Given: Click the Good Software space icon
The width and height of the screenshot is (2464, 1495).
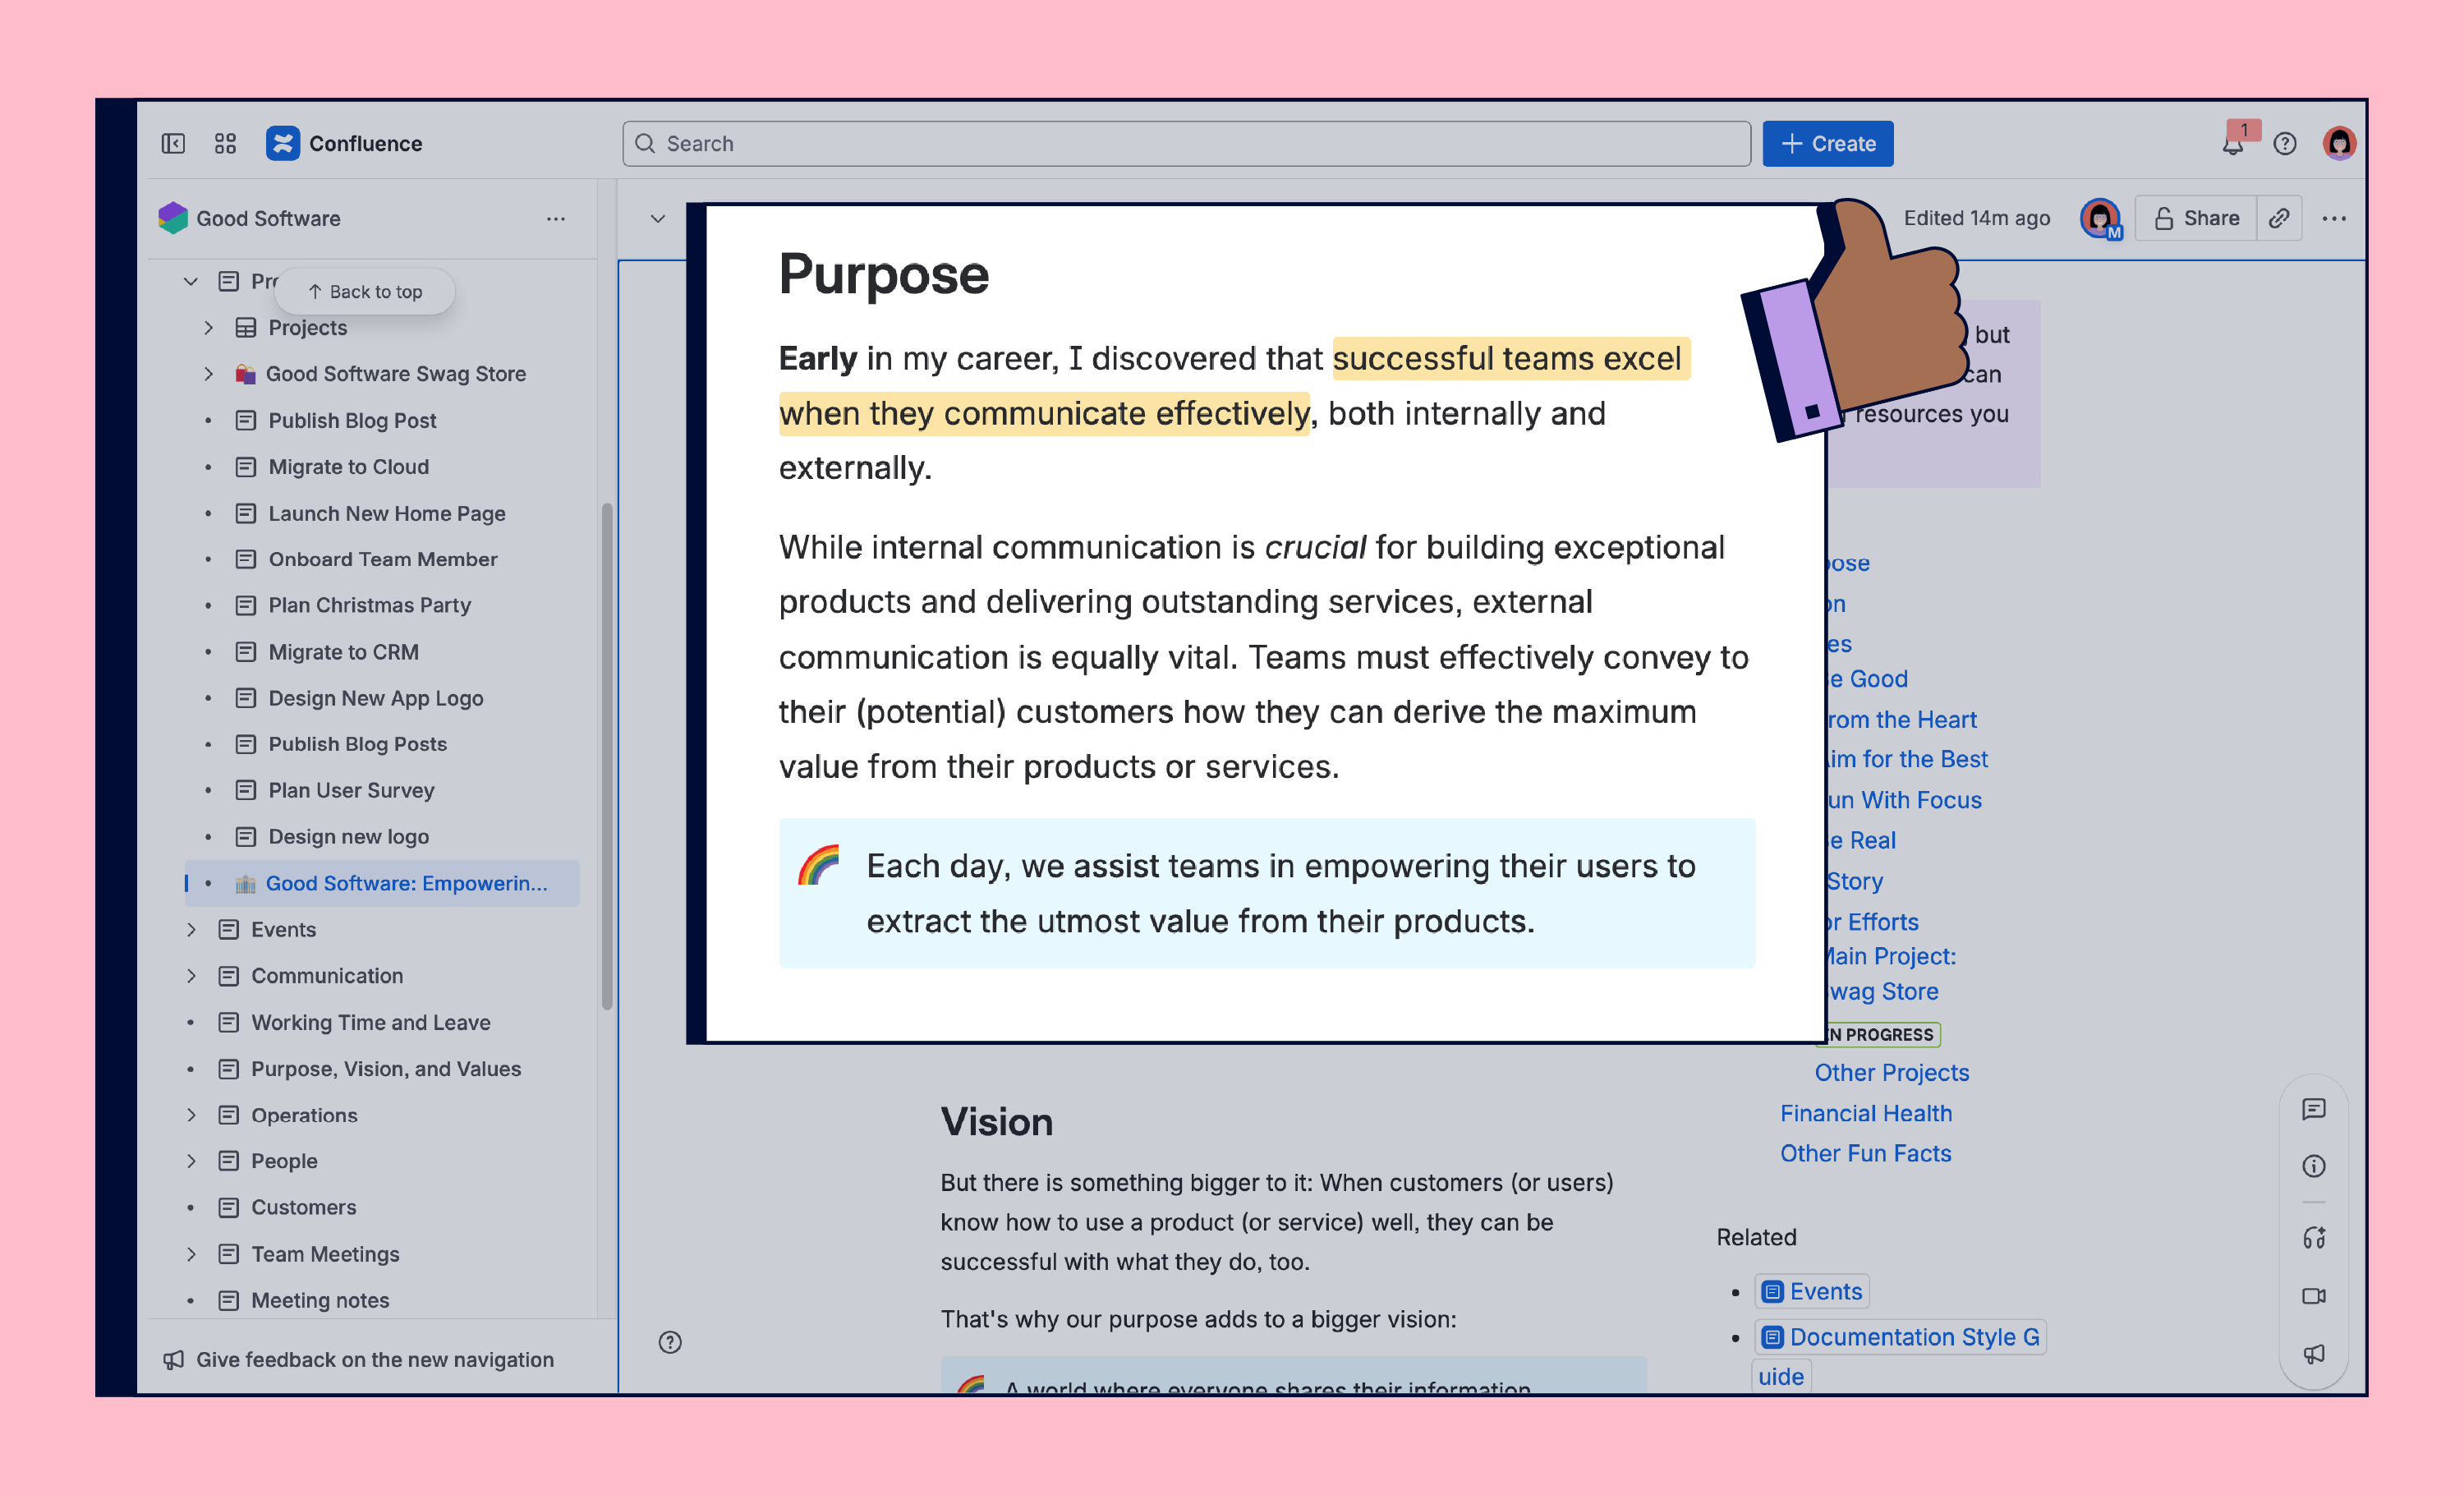Looking at the screenshot, I should tap(173, 218).
